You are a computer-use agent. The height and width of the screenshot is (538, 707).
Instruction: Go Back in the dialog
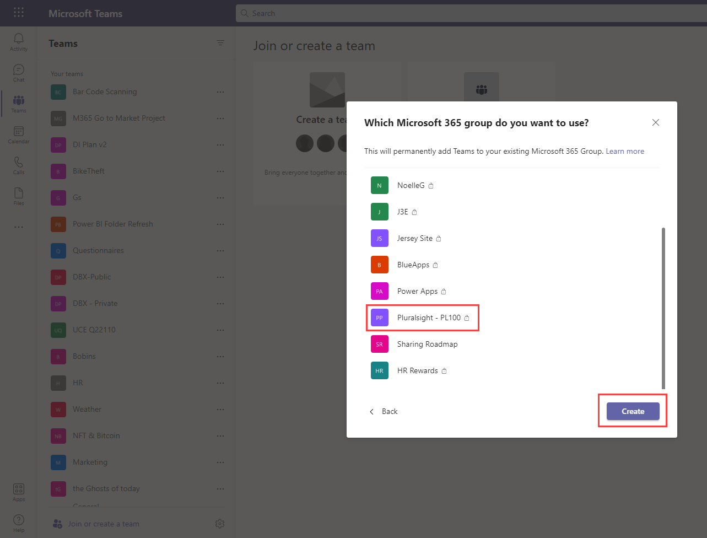[x=384, y=412]
